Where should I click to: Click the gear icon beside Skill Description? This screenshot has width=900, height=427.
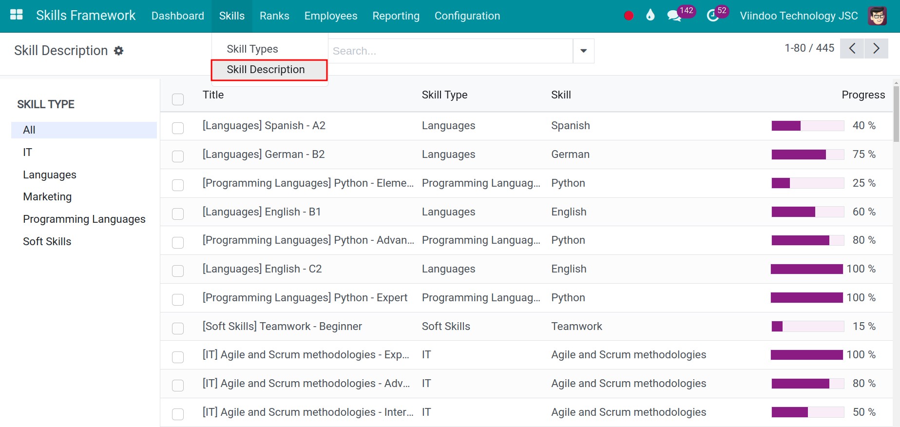[118, 51]
